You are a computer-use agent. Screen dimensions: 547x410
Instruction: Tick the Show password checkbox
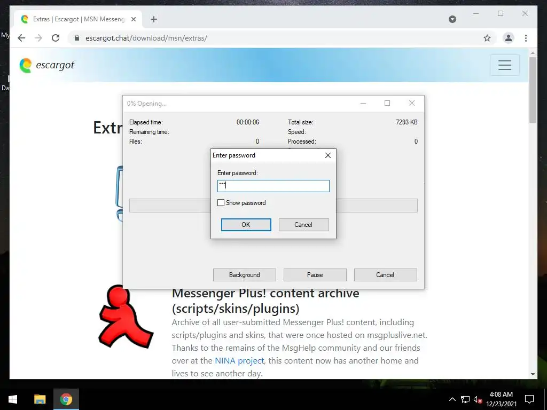[221, 202]
